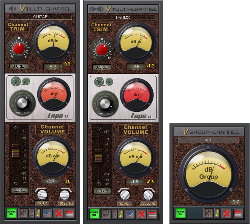Click the CH pyp icon in GUITAR channel
The height and width of the screenshot is (224, 250).
pyautogui.click(x=24, y=213)
